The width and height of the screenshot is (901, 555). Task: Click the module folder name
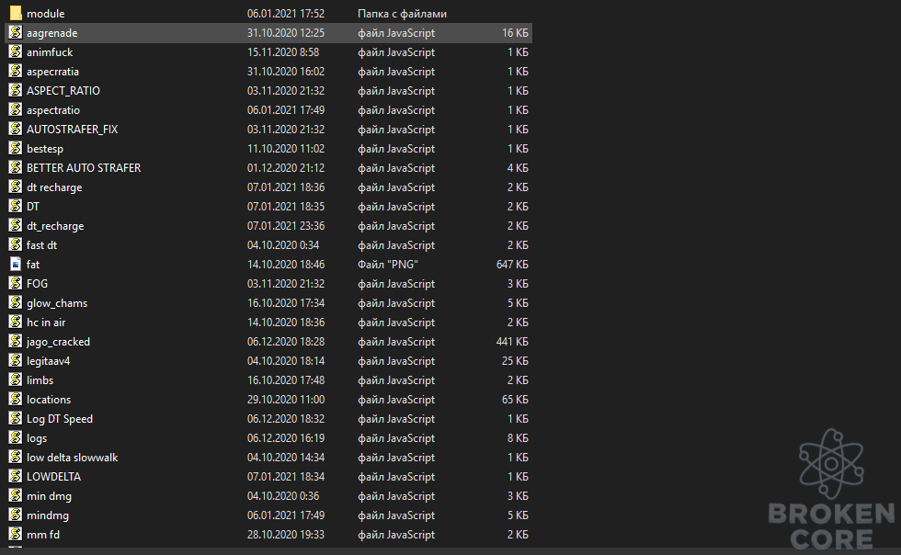(x=45, y=13)
